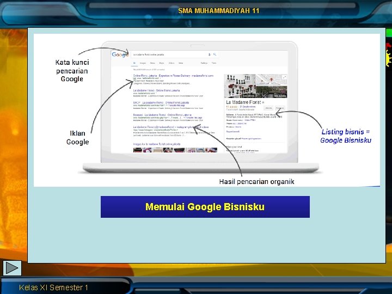Click the microphone icon in the Google search bar
Screen dimensions: 392x294
210,54
